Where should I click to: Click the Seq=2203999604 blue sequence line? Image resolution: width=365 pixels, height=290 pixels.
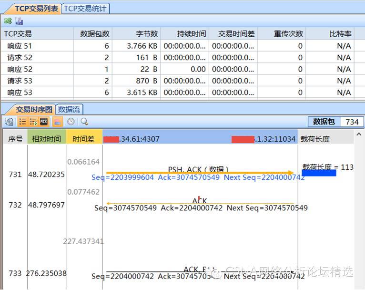(x=198, y=177)
